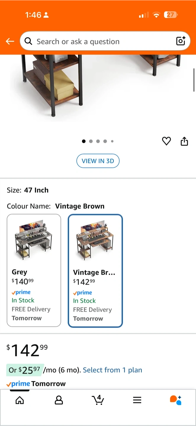Tap the Size: 47 Inch label
Image resolution: width=196 pixels, height=426 pixels.
pyautogui.click(x=28, y=190)
